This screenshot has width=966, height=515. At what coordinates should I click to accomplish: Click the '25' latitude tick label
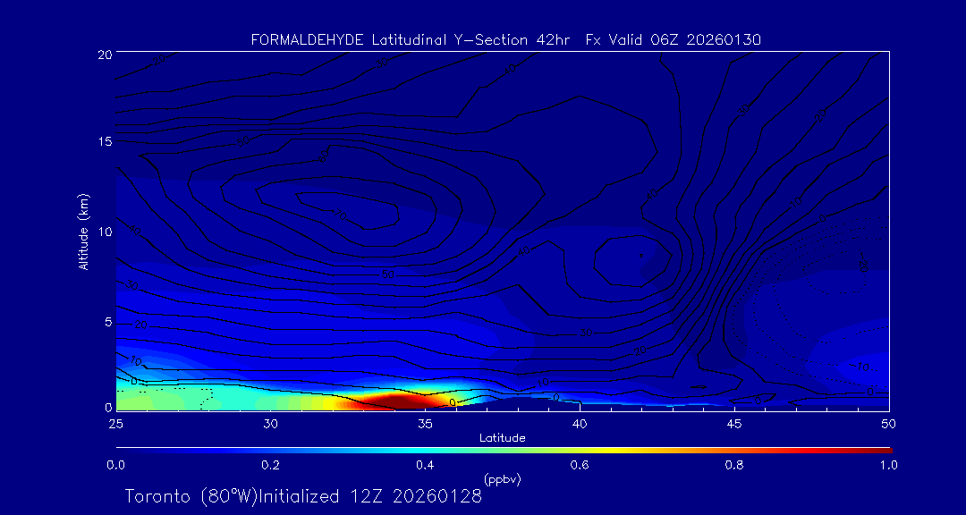coord(115,422)
